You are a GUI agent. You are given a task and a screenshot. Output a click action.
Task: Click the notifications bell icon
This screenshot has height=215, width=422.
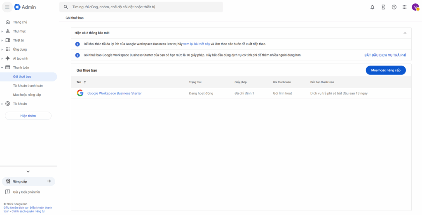[372, 7]
